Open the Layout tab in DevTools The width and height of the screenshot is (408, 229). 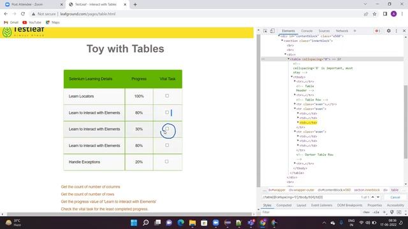click(302, 205)
